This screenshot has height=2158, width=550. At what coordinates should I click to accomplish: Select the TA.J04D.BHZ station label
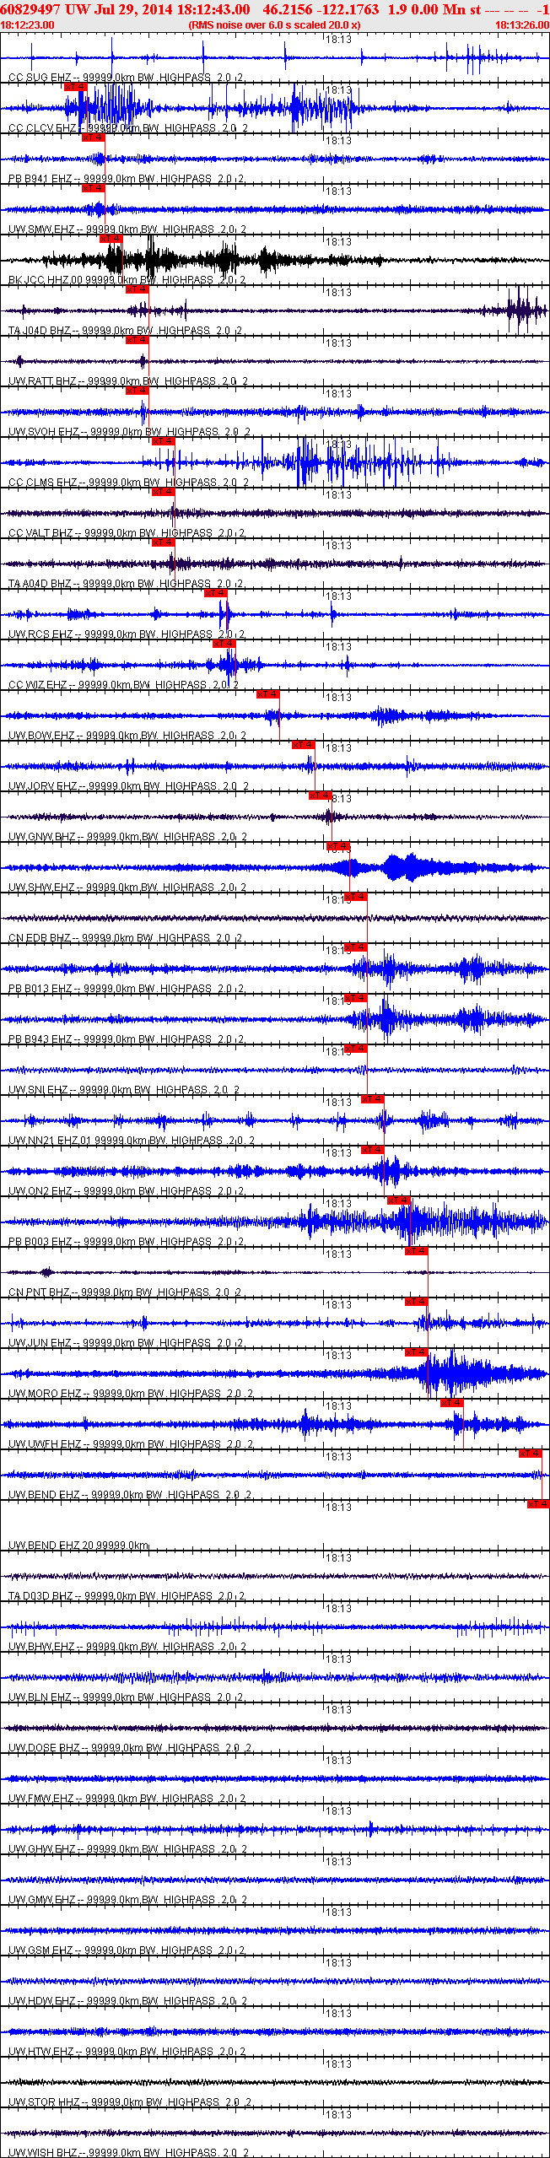(x=126, y=331)
